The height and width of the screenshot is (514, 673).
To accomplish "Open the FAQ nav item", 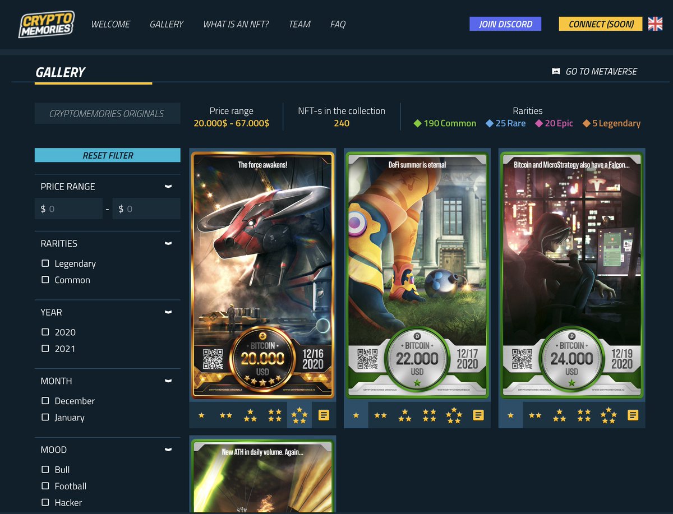I will 338,24.
